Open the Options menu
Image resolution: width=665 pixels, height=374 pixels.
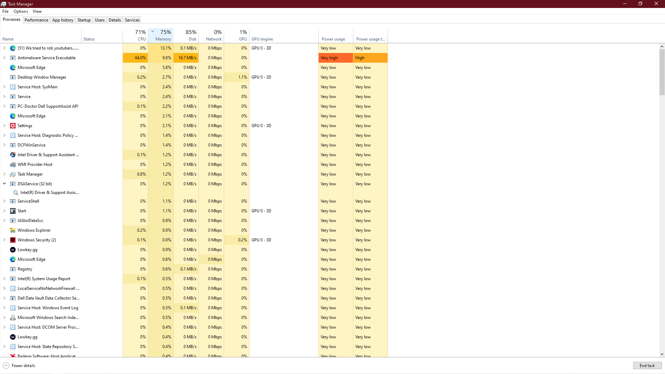pos(21,11)
